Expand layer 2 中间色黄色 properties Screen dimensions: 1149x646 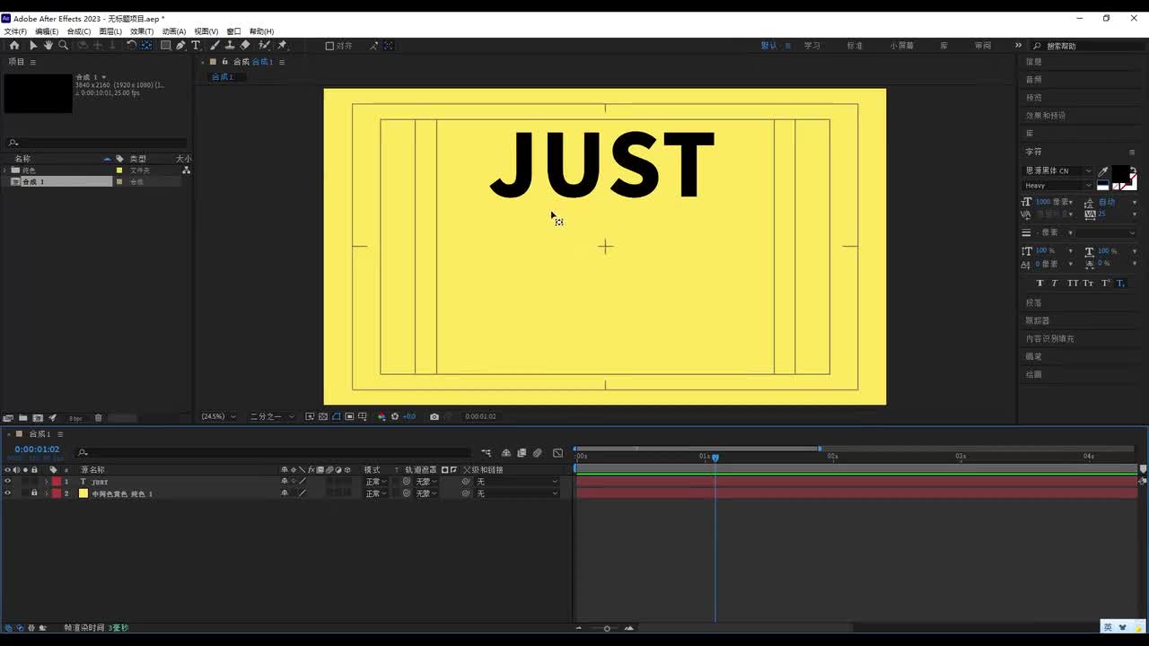[47, 493]
